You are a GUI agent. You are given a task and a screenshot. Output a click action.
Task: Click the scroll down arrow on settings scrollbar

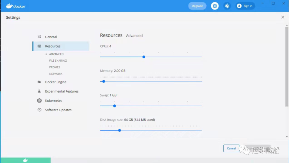click(x=287, y=137)
